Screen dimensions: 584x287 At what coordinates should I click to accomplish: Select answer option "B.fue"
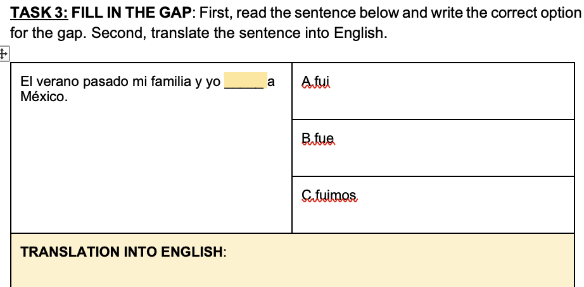[x=318, y=139]
